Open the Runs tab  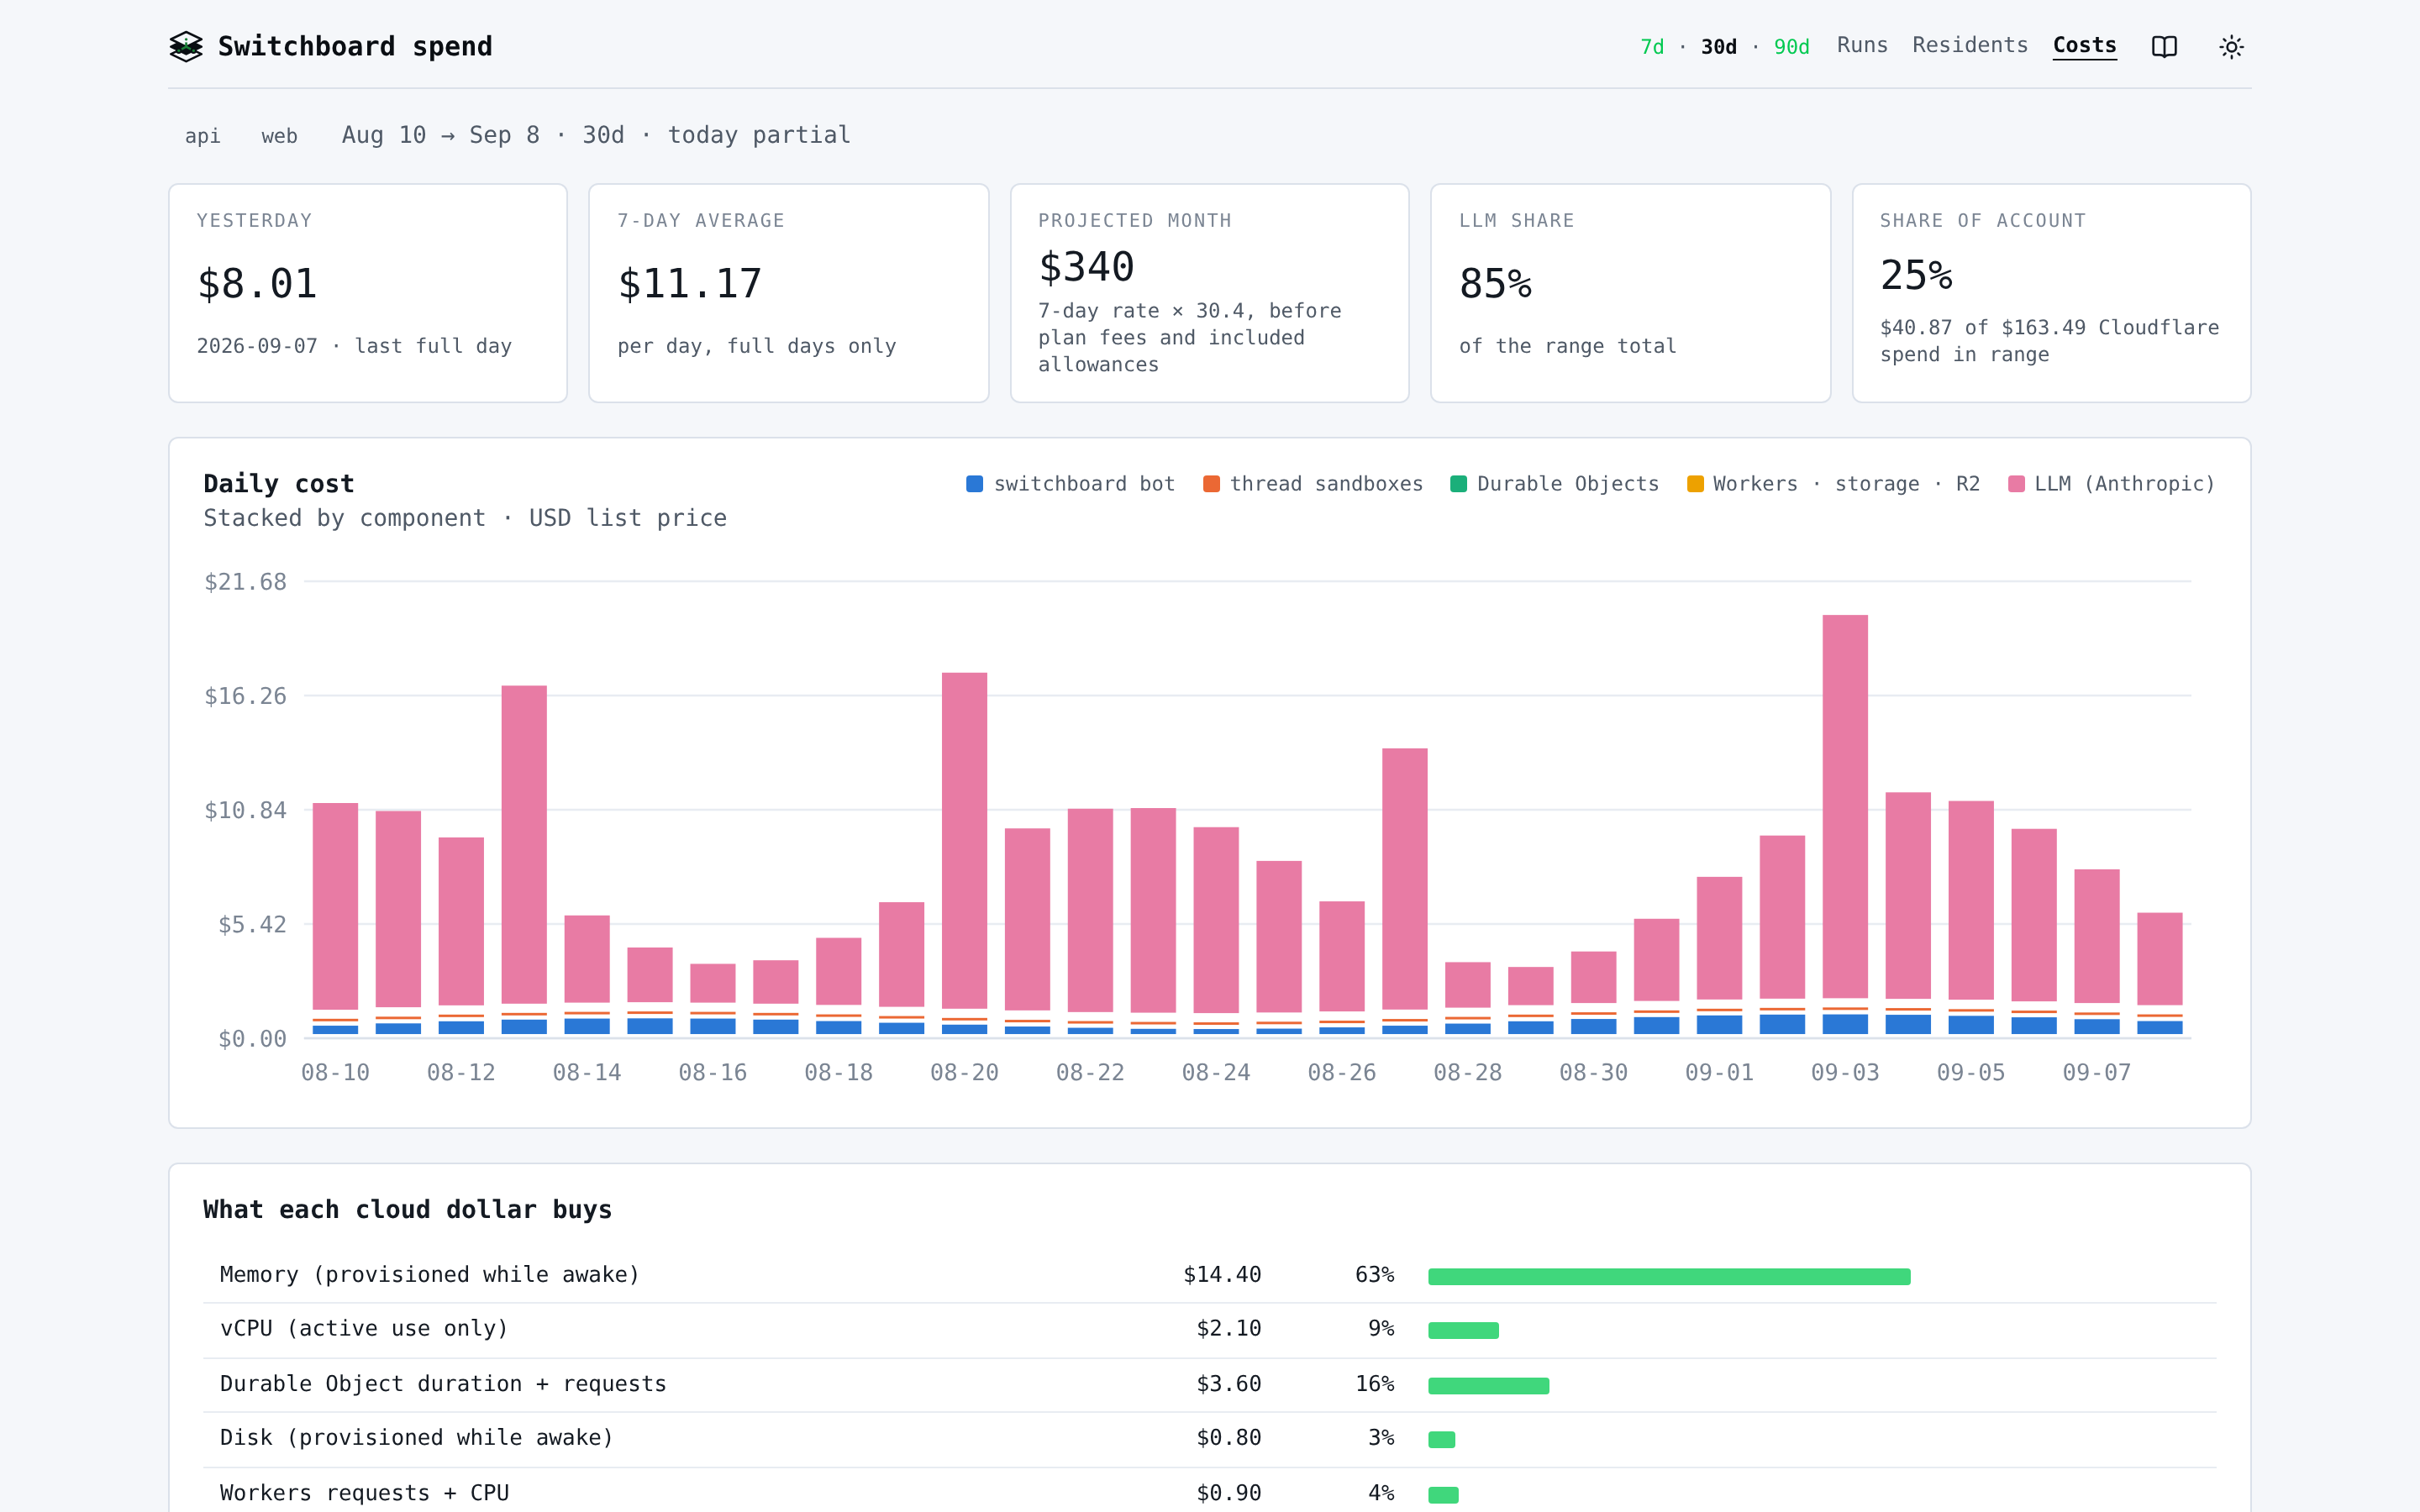1862,45
